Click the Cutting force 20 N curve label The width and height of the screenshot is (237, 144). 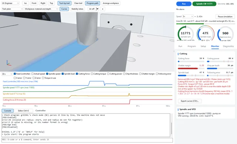coord(14,100)
